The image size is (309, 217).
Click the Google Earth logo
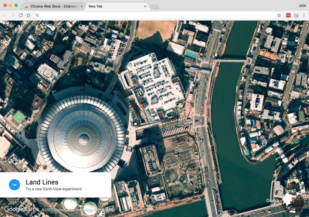tap(21, 209)
